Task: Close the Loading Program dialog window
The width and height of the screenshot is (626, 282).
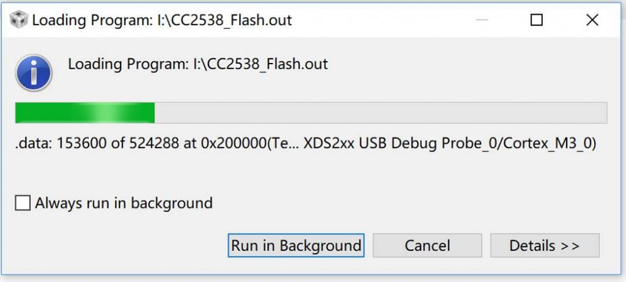Action: tap(592, 20)
